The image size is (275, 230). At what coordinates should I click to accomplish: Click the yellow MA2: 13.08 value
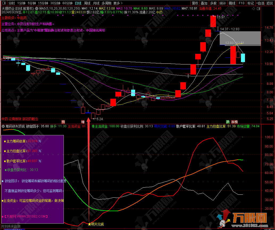pos(107,8)
